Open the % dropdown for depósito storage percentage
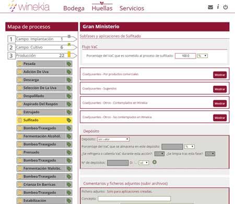The image size is (235, 204). 189,146
